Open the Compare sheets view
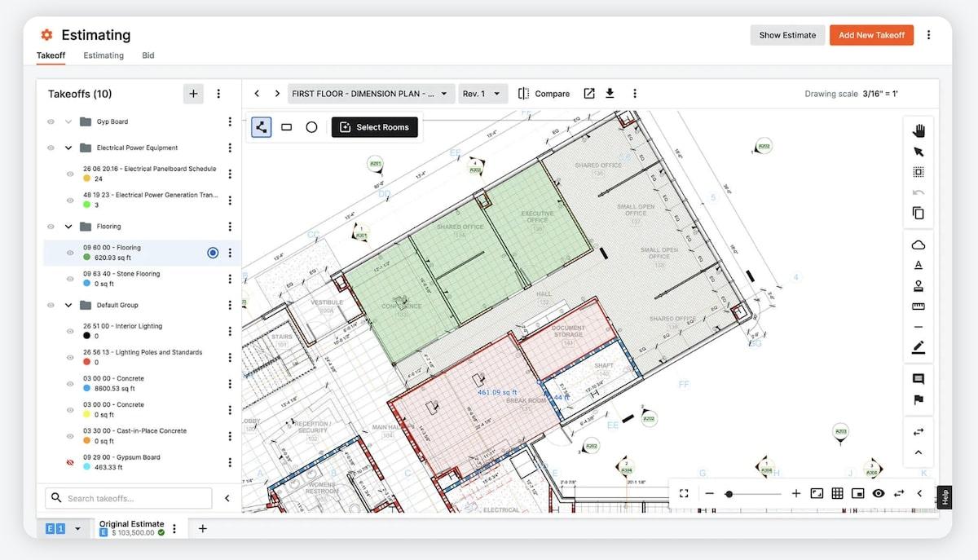 (x=544, y=94)
